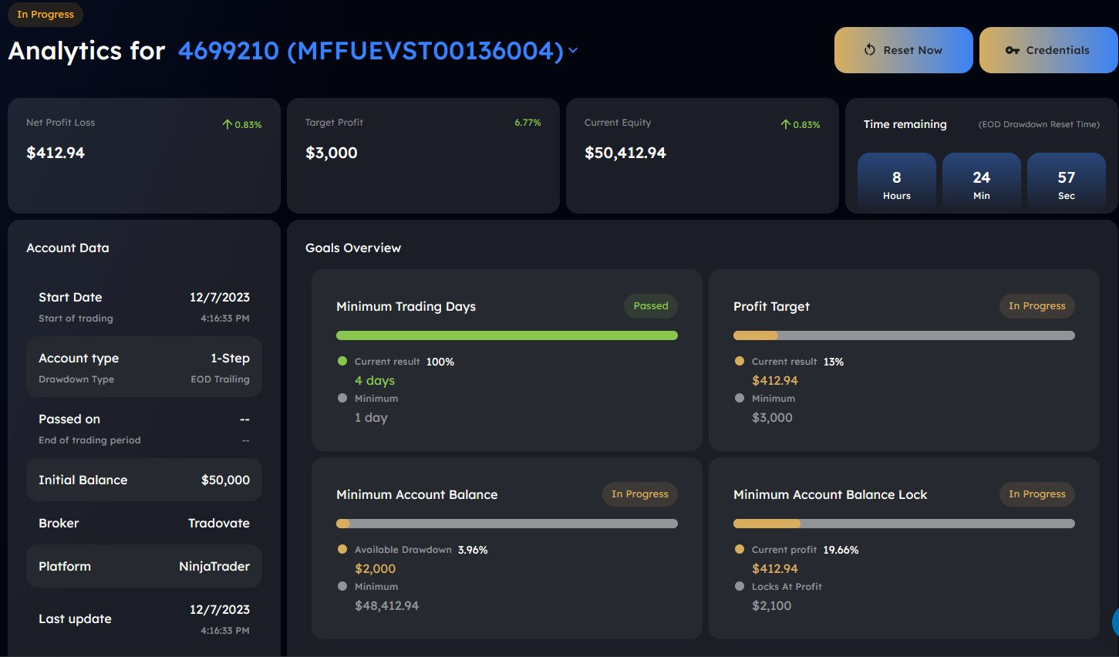Click the gray dot beside Locks At Profit

(740, 586)
